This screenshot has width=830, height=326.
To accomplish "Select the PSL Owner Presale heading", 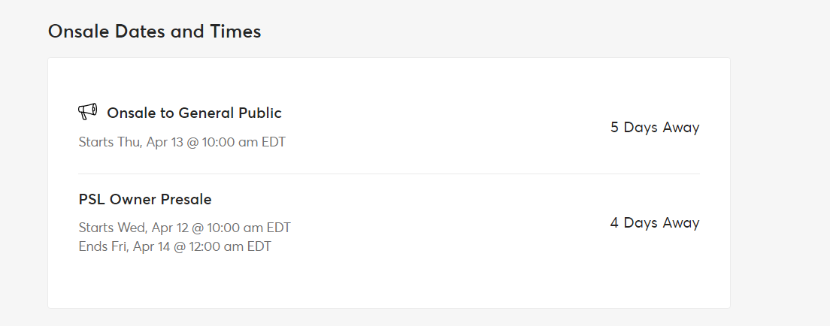I will [145, 200].
